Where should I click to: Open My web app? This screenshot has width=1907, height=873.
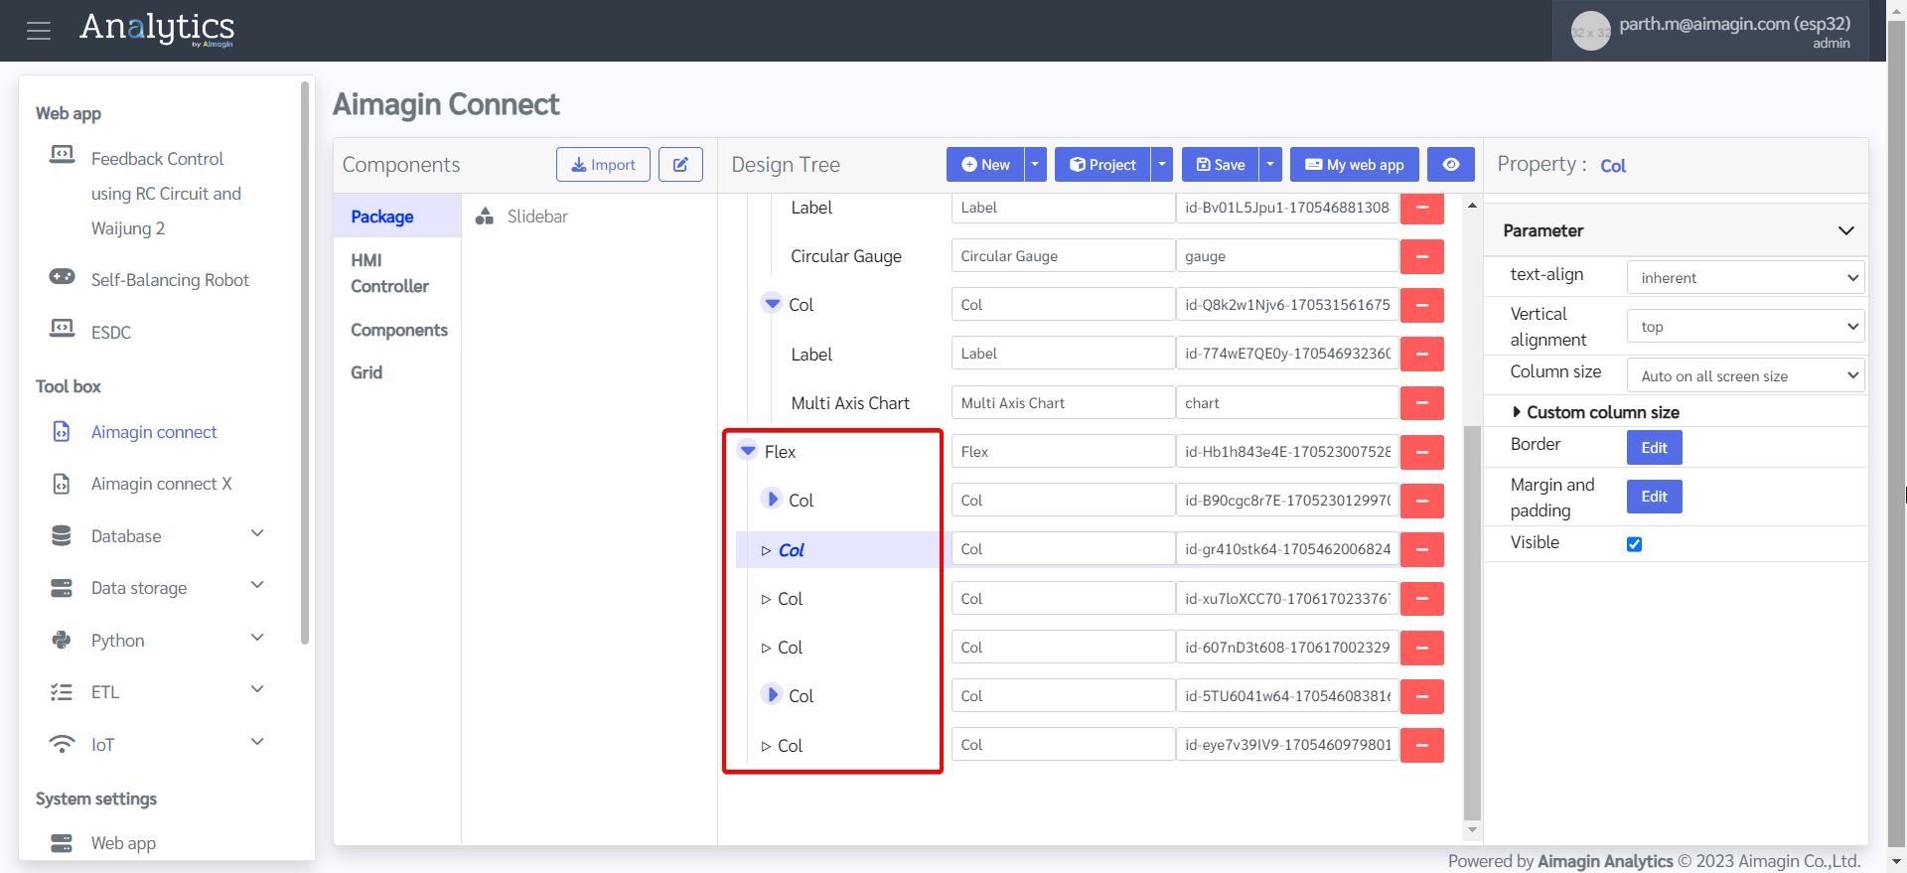click(x=1355, y=165)
